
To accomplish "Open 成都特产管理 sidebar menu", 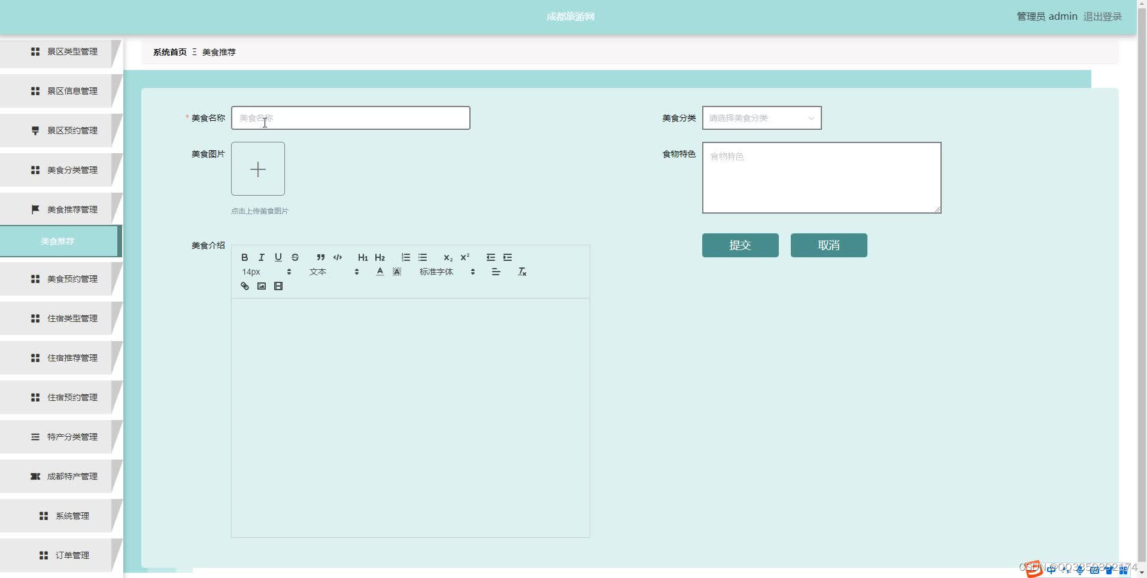I will coord(60,476).
